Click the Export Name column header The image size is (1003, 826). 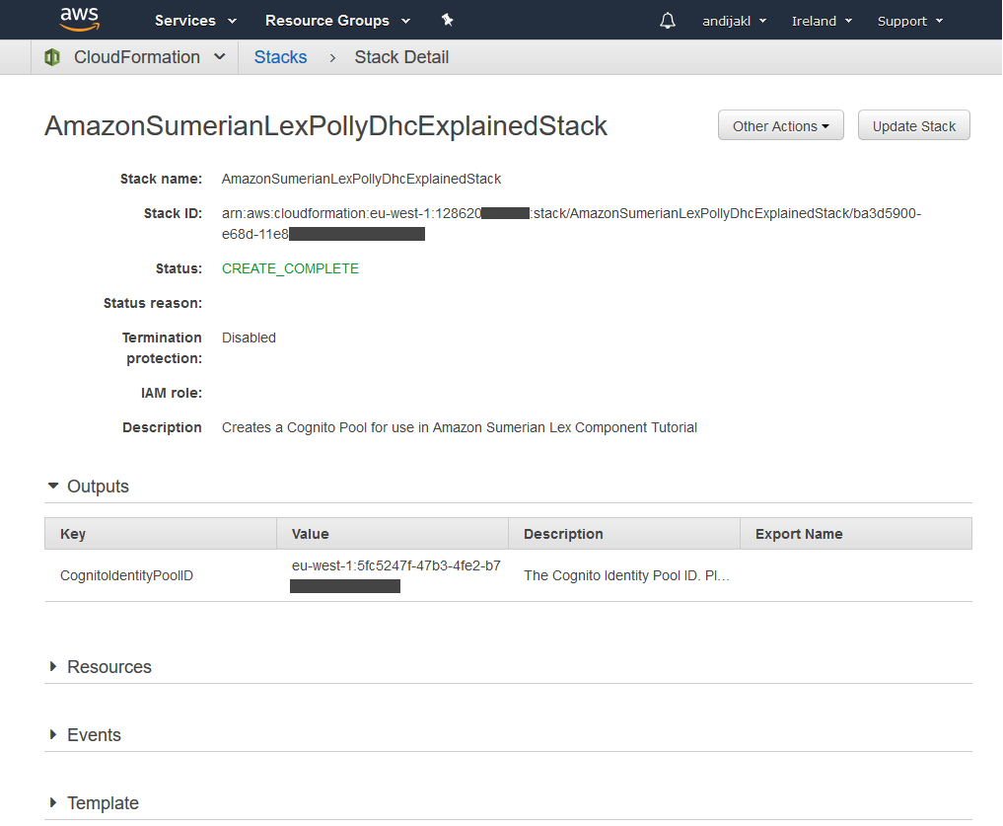tap(856, 533)
